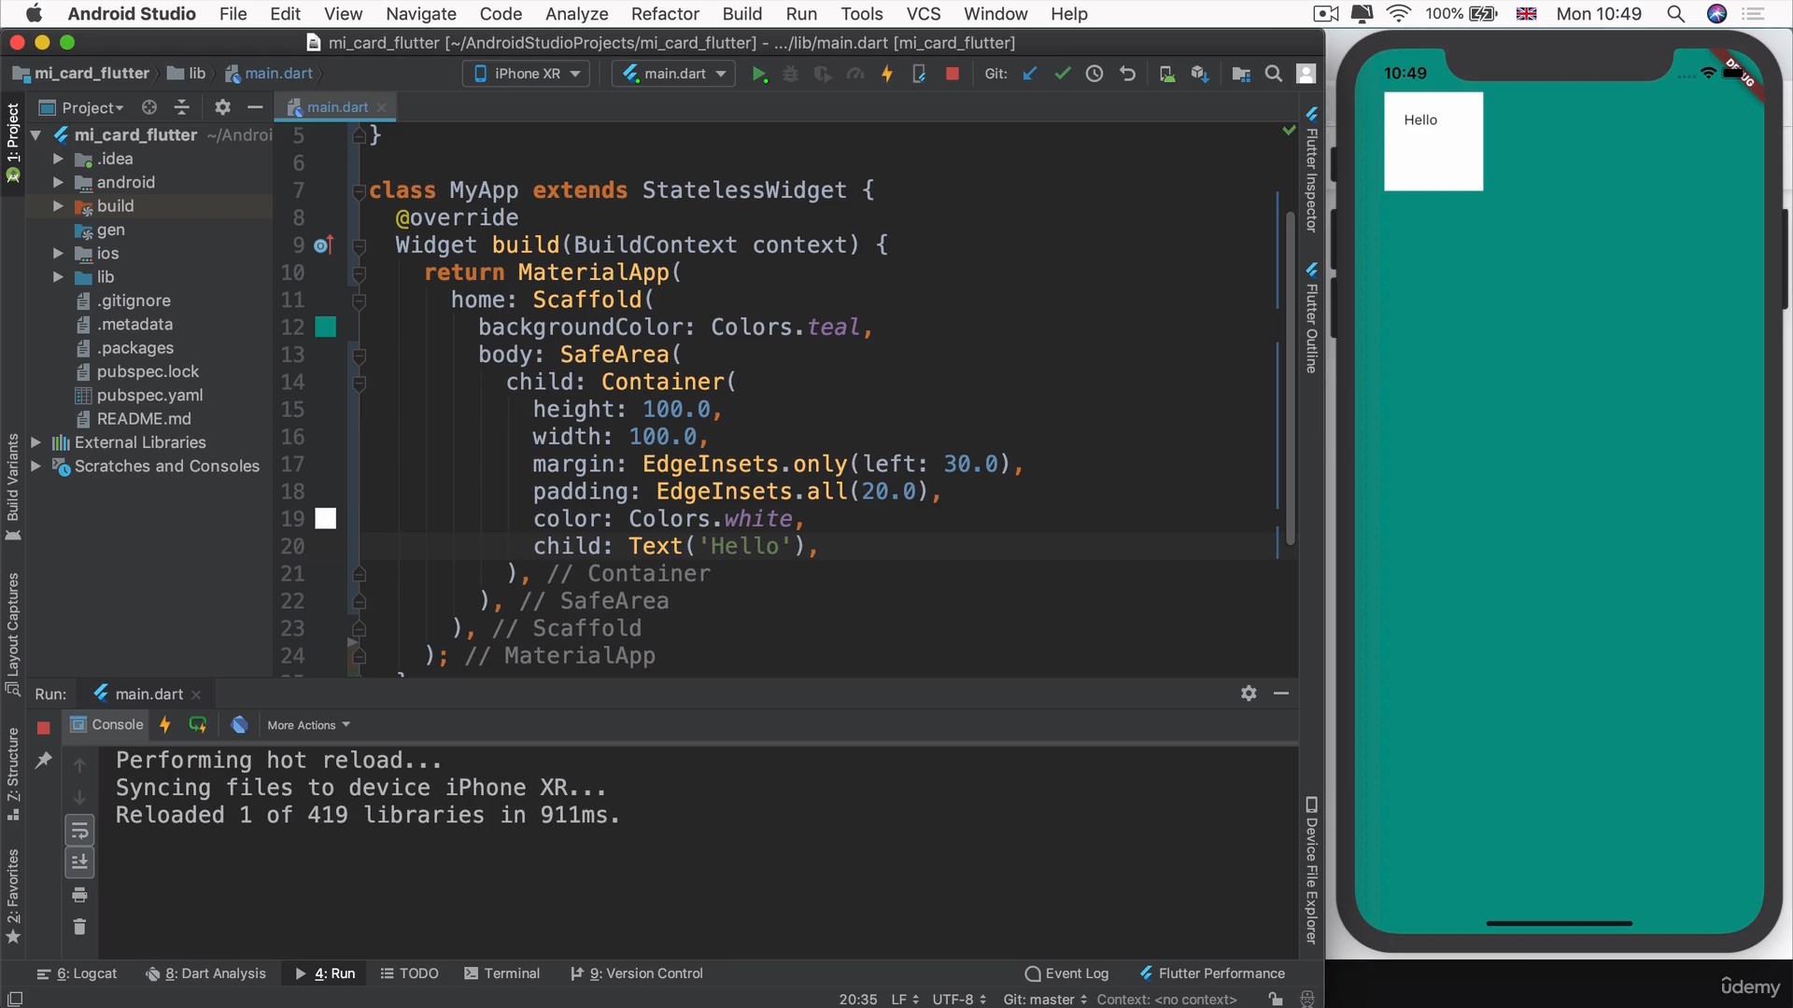Open the AVD Manager icon

(1167, 74)
